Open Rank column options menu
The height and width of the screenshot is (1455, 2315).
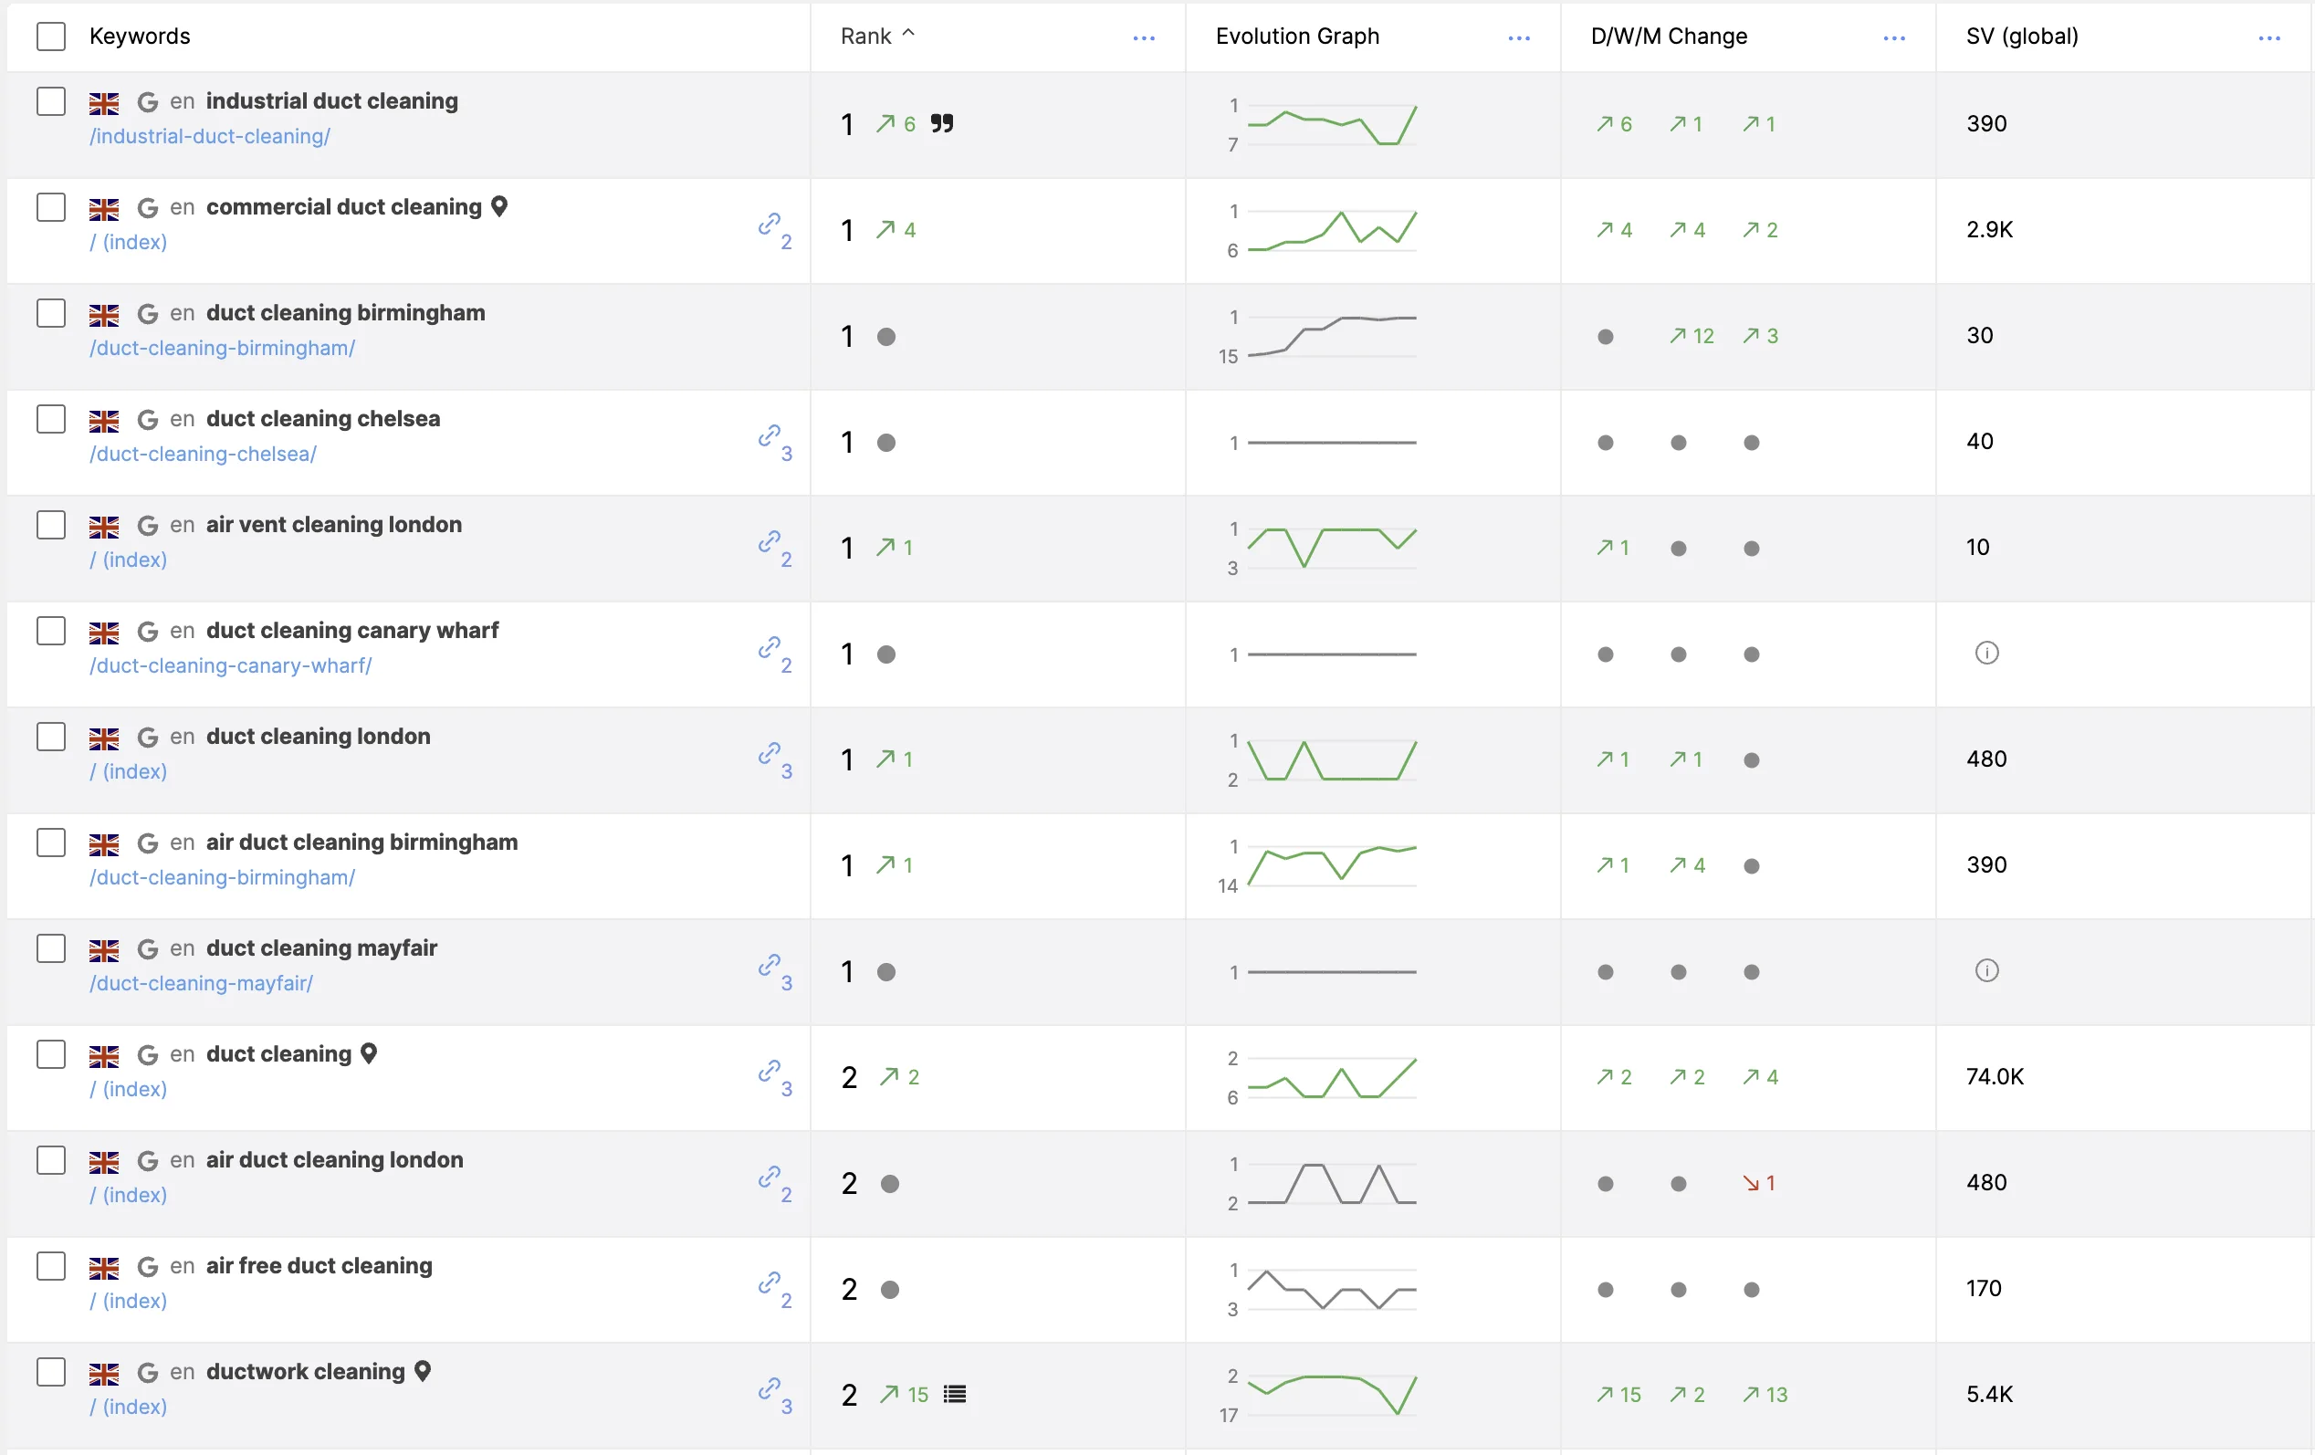tap(1144, 37)
